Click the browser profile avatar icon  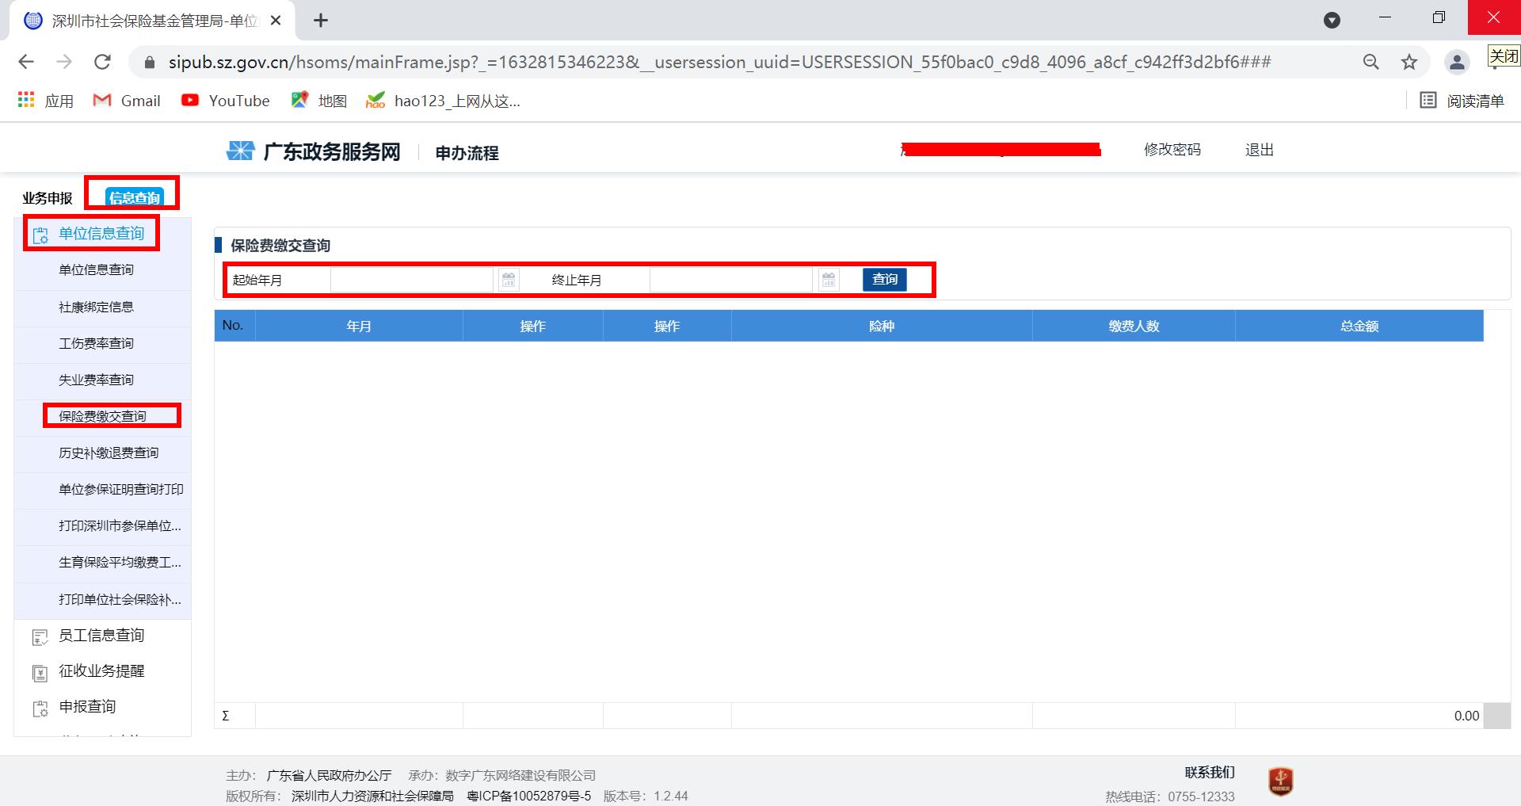pos(1458,62)
